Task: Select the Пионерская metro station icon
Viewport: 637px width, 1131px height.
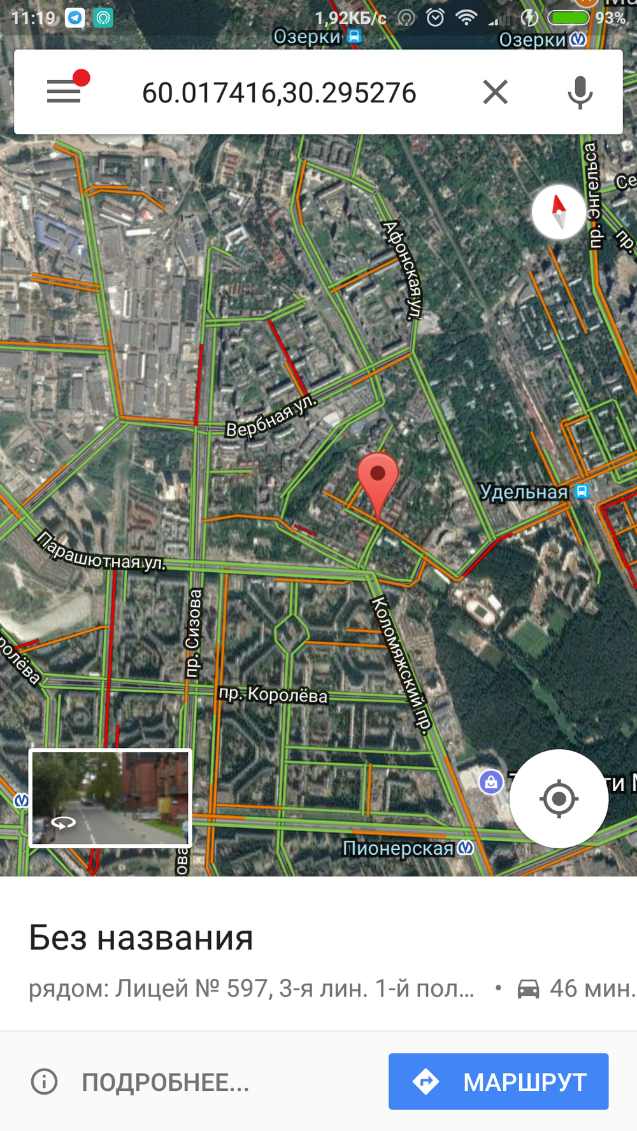Action: pos(466,848)
